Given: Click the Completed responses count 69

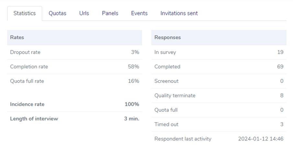Looking at the screenshot, I should coord(280,67).
